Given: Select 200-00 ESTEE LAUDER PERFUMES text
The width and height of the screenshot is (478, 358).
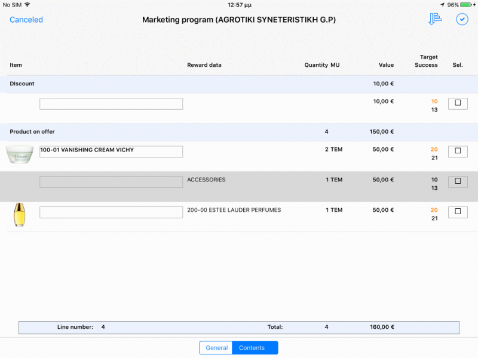Looking at the screenshot, I should [x=234, y=210].
